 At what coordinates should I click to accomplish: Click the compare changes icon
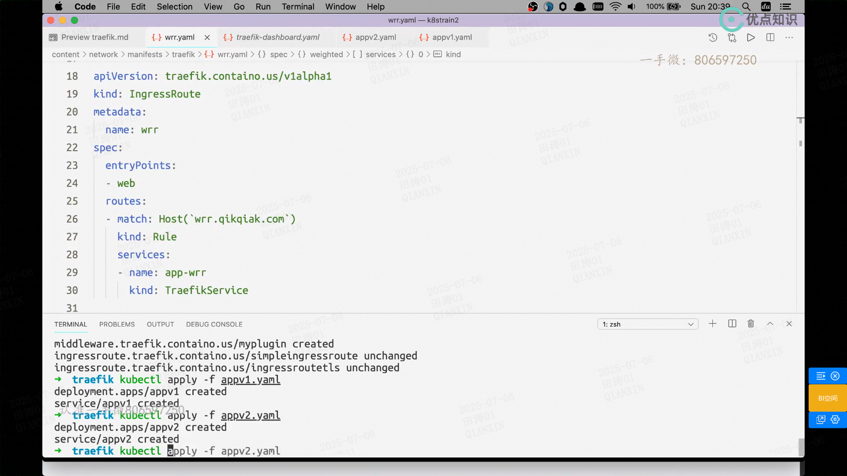pos(732,37)
